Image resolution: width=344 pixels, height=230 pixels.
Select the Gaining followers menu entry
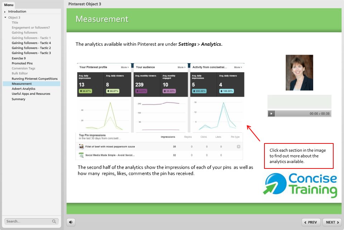[25, 33]
